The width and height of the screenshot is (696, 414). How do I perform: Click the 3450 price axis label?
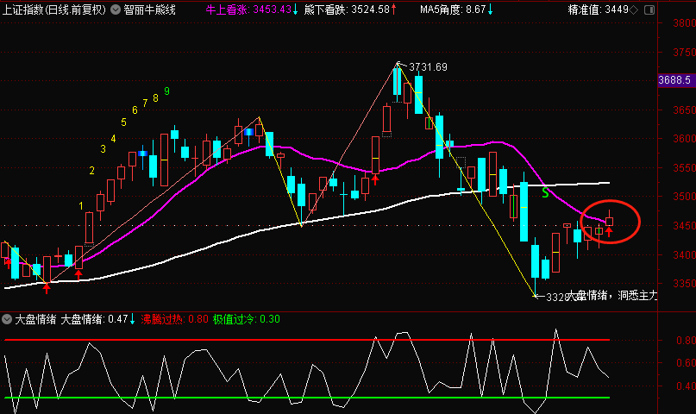(x=684, y=226)
